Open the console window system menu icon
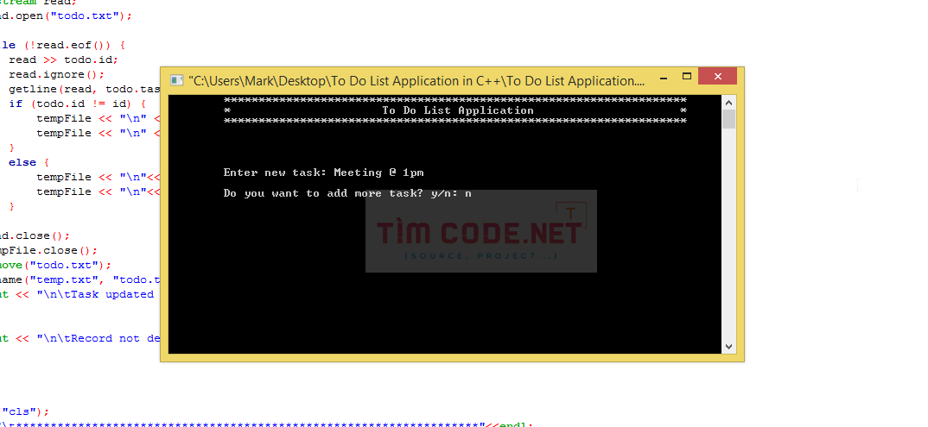This screenshot has height=427, width=928. point(176,80)
